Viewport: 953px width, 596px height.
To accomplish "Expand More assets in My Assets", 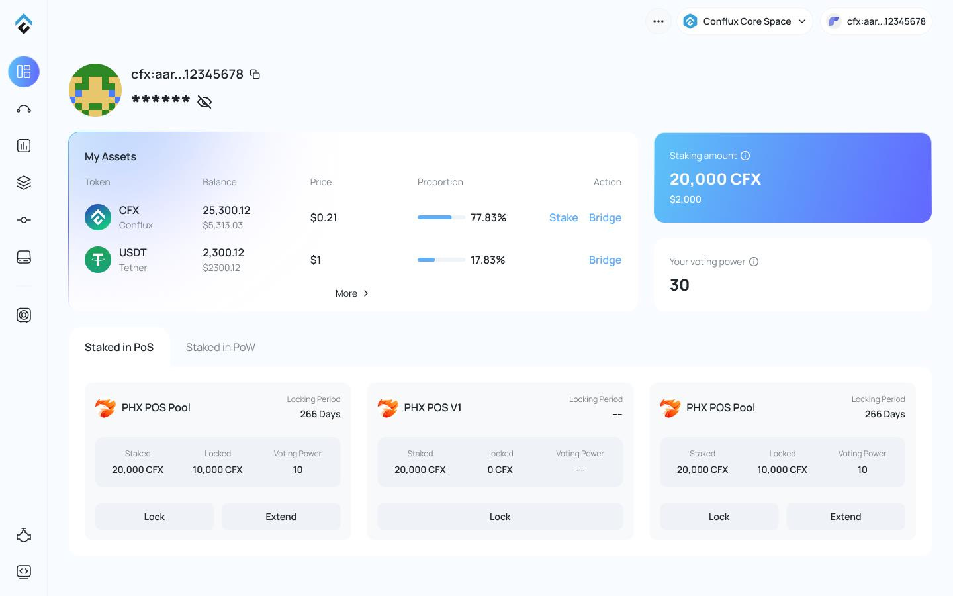I will coord(352,293).
